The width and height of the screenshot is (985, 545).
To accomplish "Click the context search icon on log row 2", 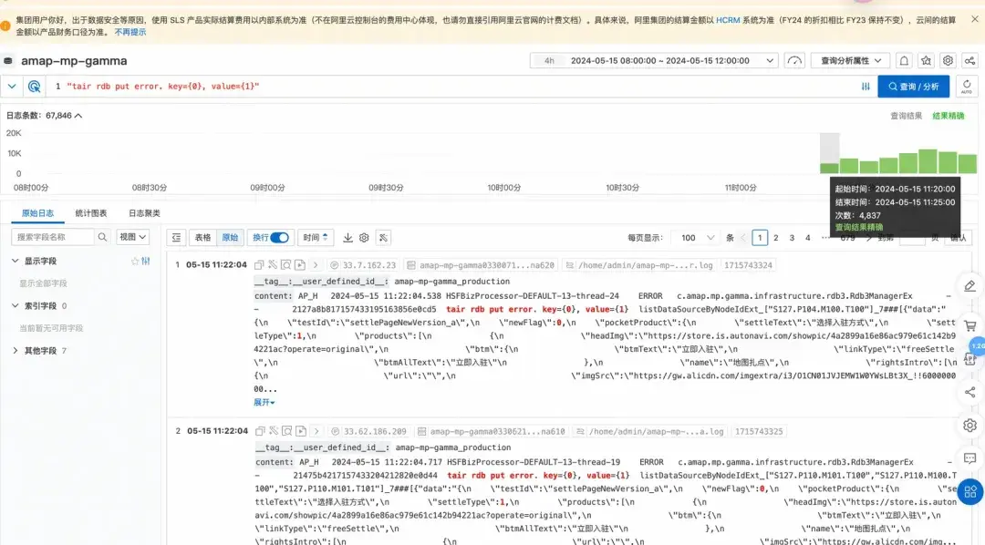I will [x=287, y=431].
